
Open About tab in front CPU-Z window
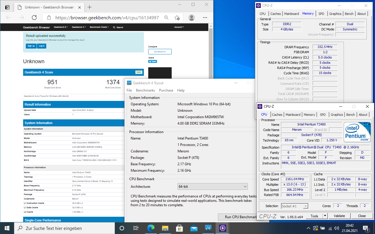(363, 115)
